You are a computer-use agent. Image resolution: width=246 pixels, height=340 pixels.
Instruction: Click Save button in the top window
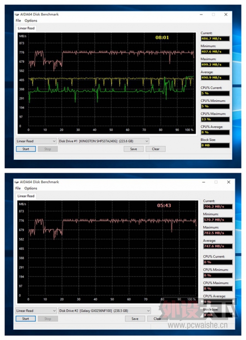134,149
